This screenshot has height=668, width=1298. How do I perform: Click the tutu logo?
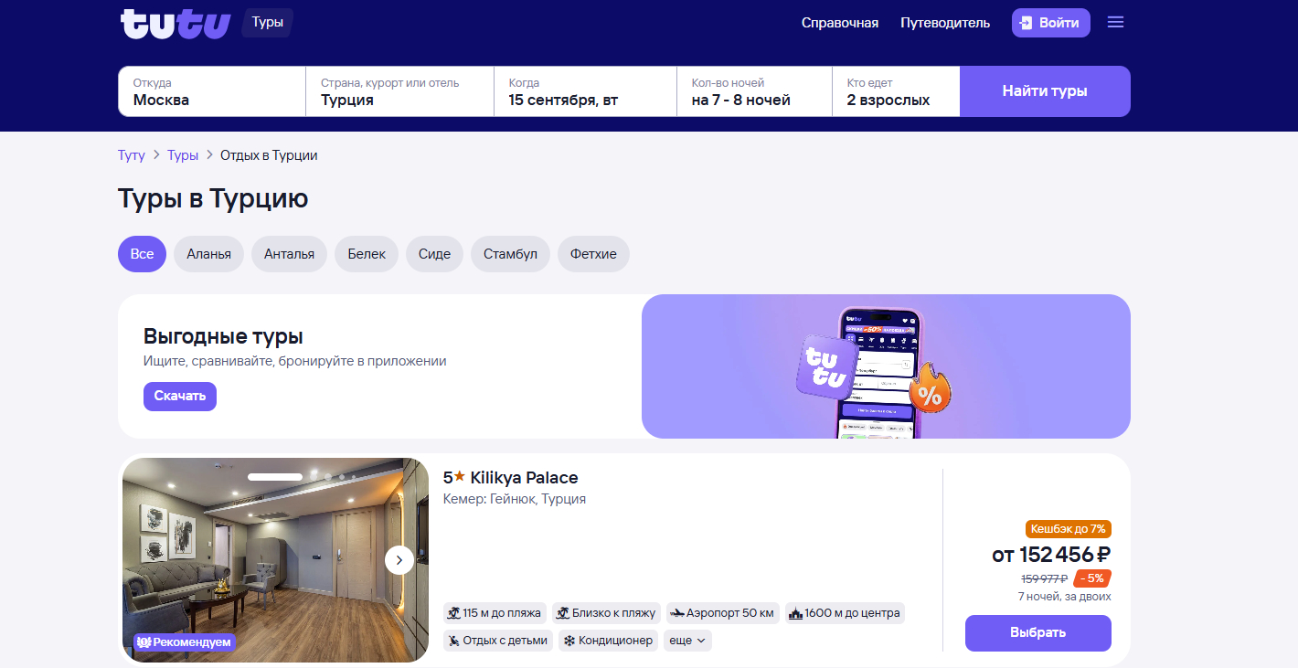pyautogui.click(x=175, y=23)
